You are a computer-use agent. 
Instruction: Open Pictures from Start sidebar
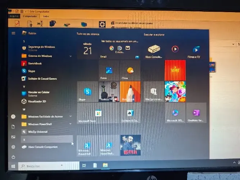13,137
